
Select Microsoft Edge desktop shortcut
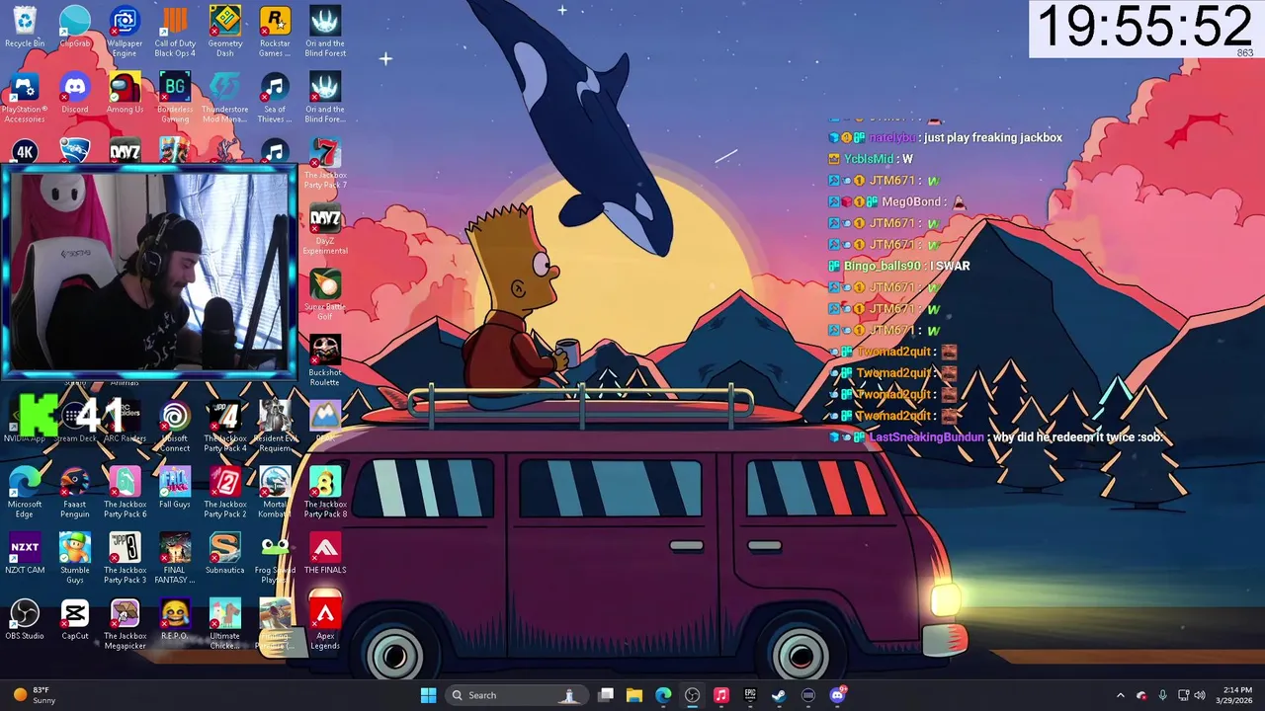coord(25,494)
